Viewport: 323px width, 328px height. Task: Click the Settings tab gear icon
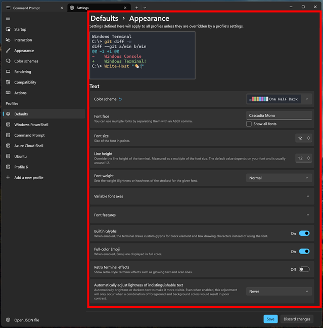[72, 8]
